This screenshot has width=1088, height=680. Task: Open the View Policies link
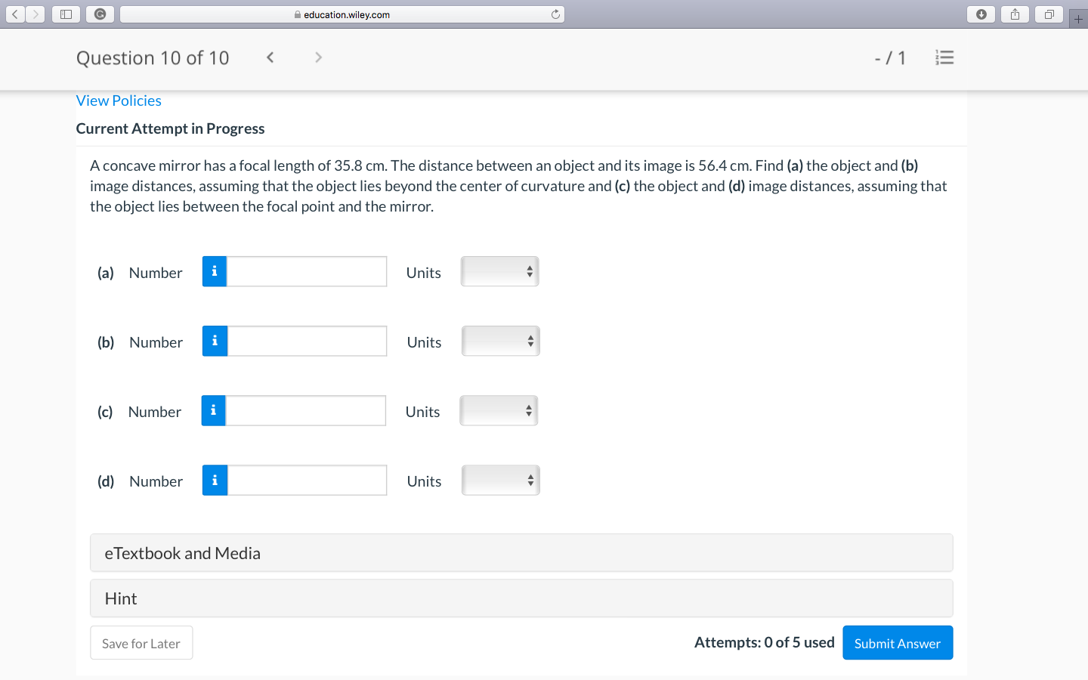pos(119,100)
